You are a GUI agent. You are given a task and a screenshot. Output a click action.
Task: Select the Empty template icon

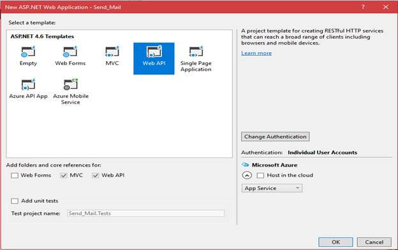coord(28,52)
